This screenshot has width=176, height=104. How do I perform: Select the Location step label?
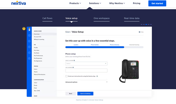click(x=76, y=45)
